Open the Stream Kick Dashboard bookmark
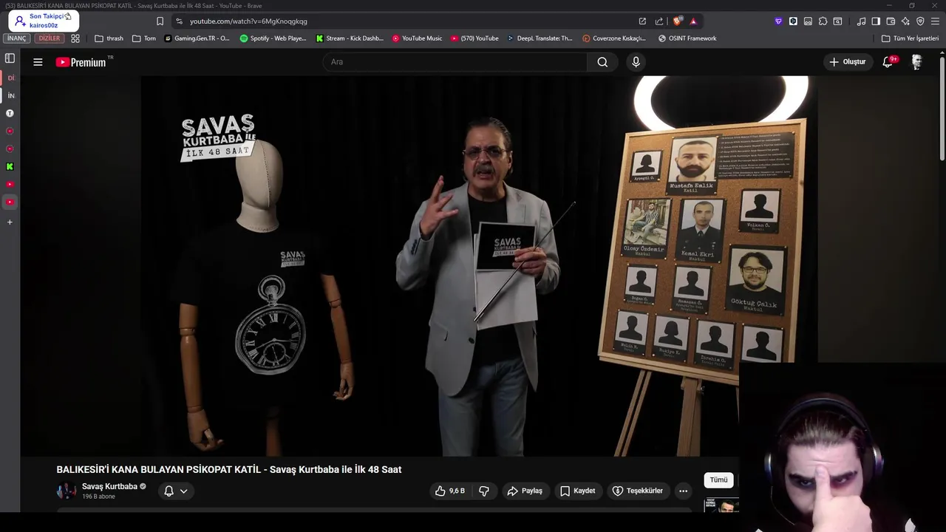 pyautogui.click(x=350, y=38)
